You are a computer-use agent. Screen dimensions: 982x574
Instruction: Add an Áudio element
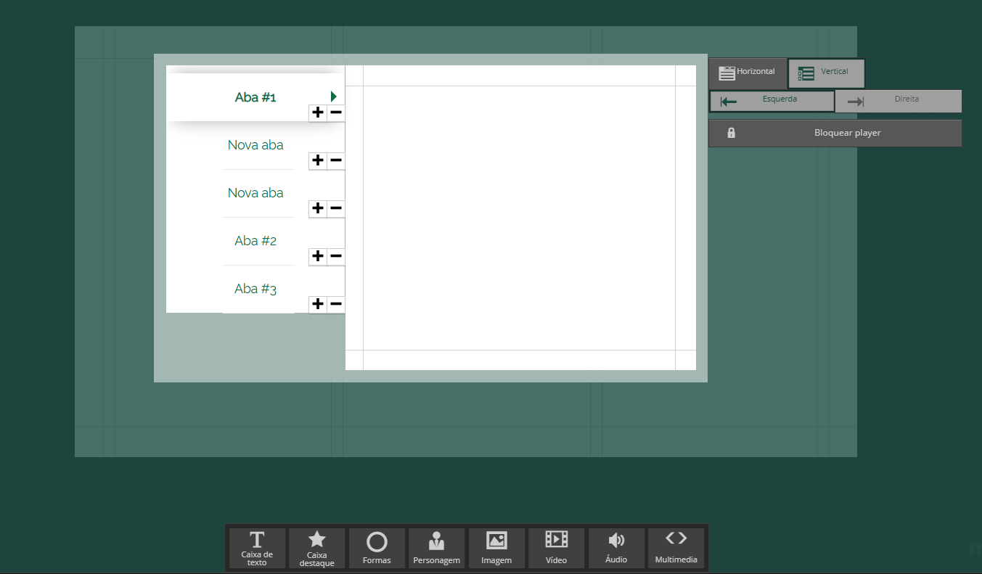pyautogui.click(x=616, y=548)
